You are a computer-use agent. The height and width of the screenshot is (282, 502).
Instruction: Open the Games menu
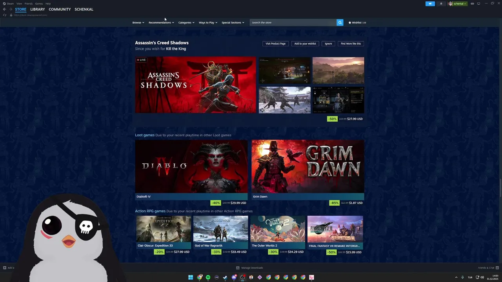39,4
